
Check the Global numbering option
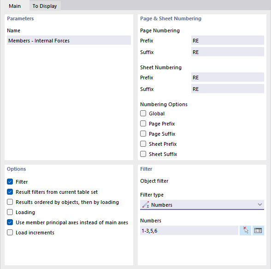click(143, 114)
